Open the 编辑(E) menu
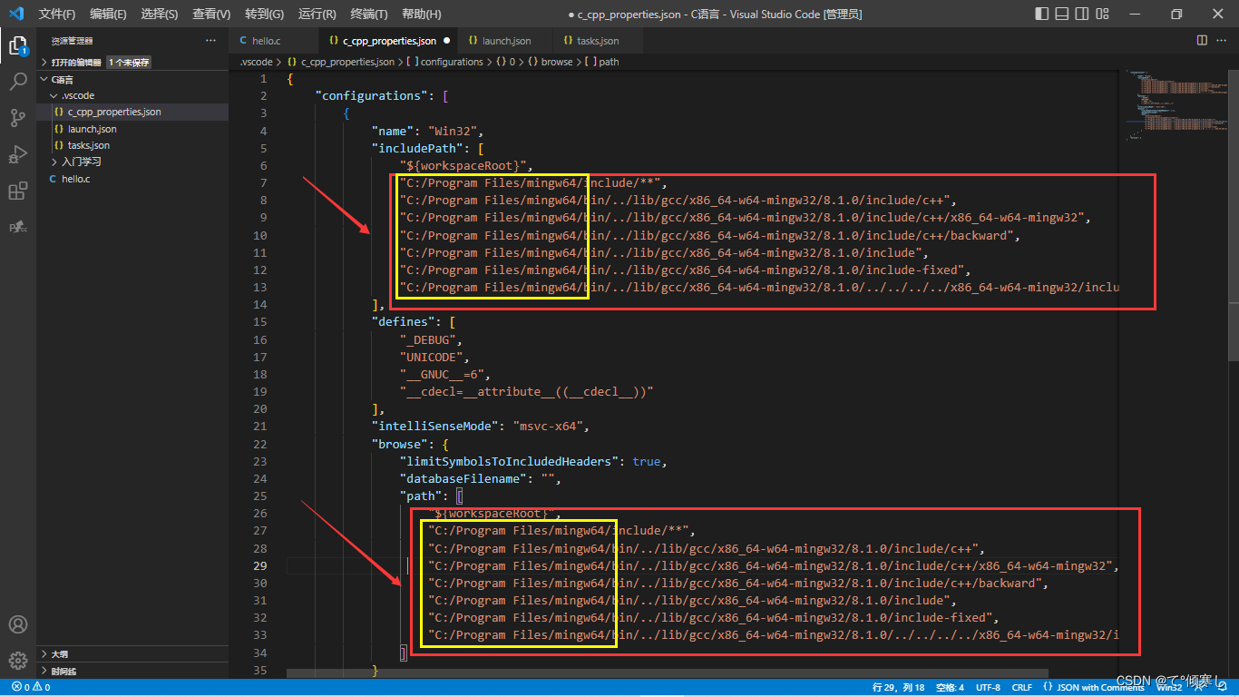Viewport: 1239px width, 697px height. (x=109, y=14)
